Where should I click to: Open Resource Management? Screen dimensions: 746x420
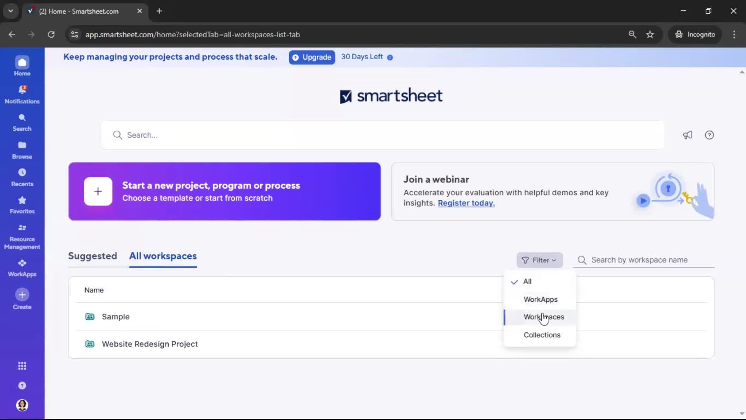(x=22, y=236)
